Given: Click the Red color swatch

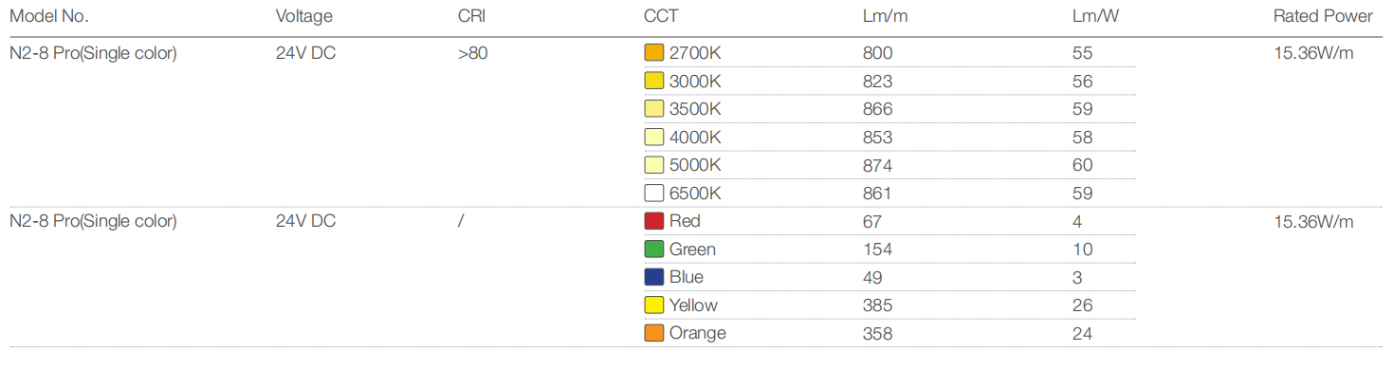Looking at the screenshot, I should [653, 221].
